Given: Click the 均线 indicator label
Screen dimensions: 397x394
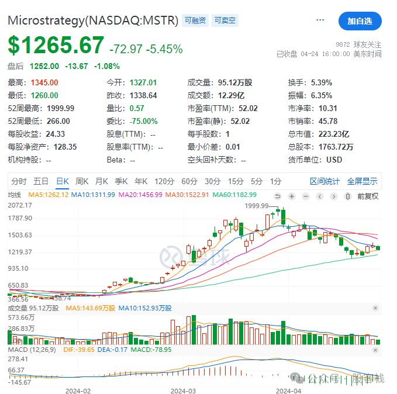Looking at the screenshot, I should coord(14,195).
